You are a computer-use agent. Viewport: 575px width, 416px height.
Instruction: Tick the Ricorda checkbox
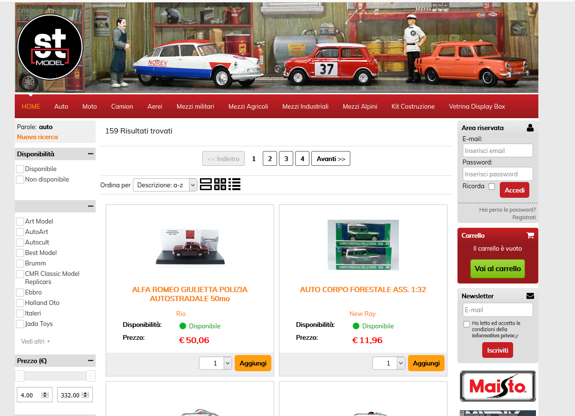click(492, 186)
